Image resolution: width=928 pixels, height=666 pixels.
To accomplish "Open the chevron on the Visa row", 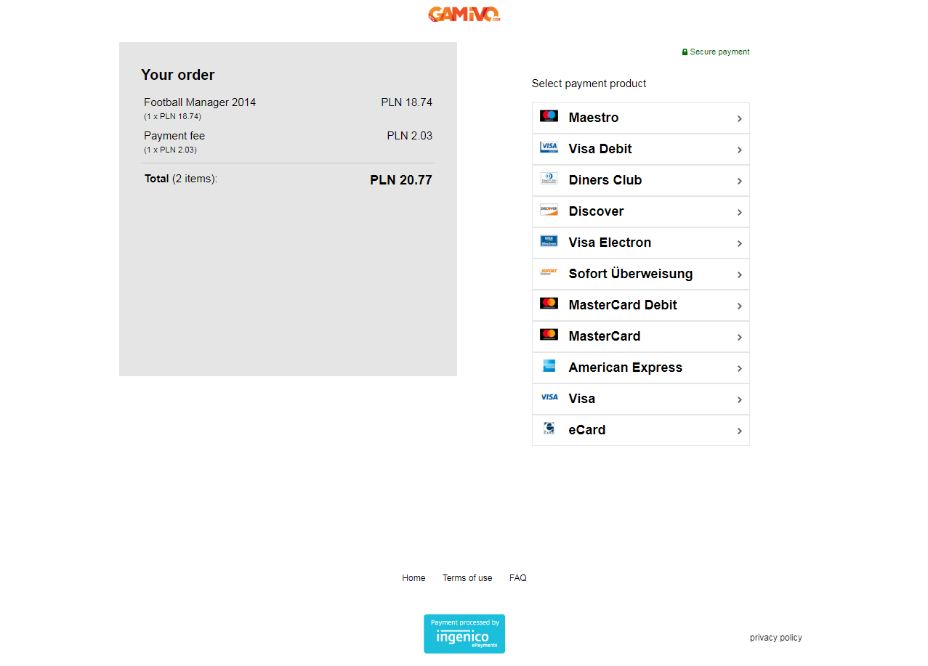I will pyautogui.click(x=739, y=399).
